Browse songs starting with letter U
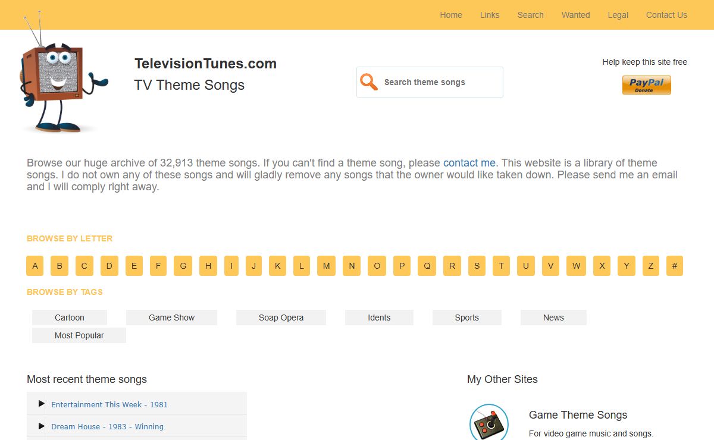714x440 pixels. pos(526,266)
